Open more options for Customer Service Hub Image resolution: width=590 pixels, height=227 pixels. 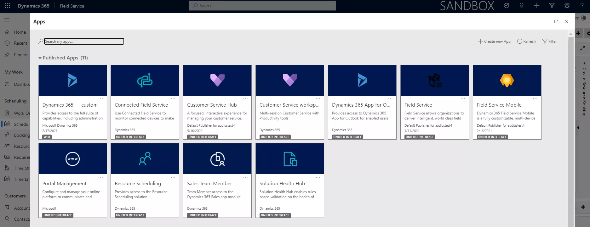pos(245,99)
